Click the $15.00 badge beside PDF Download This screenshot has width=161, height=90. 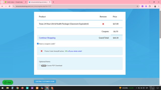click(44, 65)
